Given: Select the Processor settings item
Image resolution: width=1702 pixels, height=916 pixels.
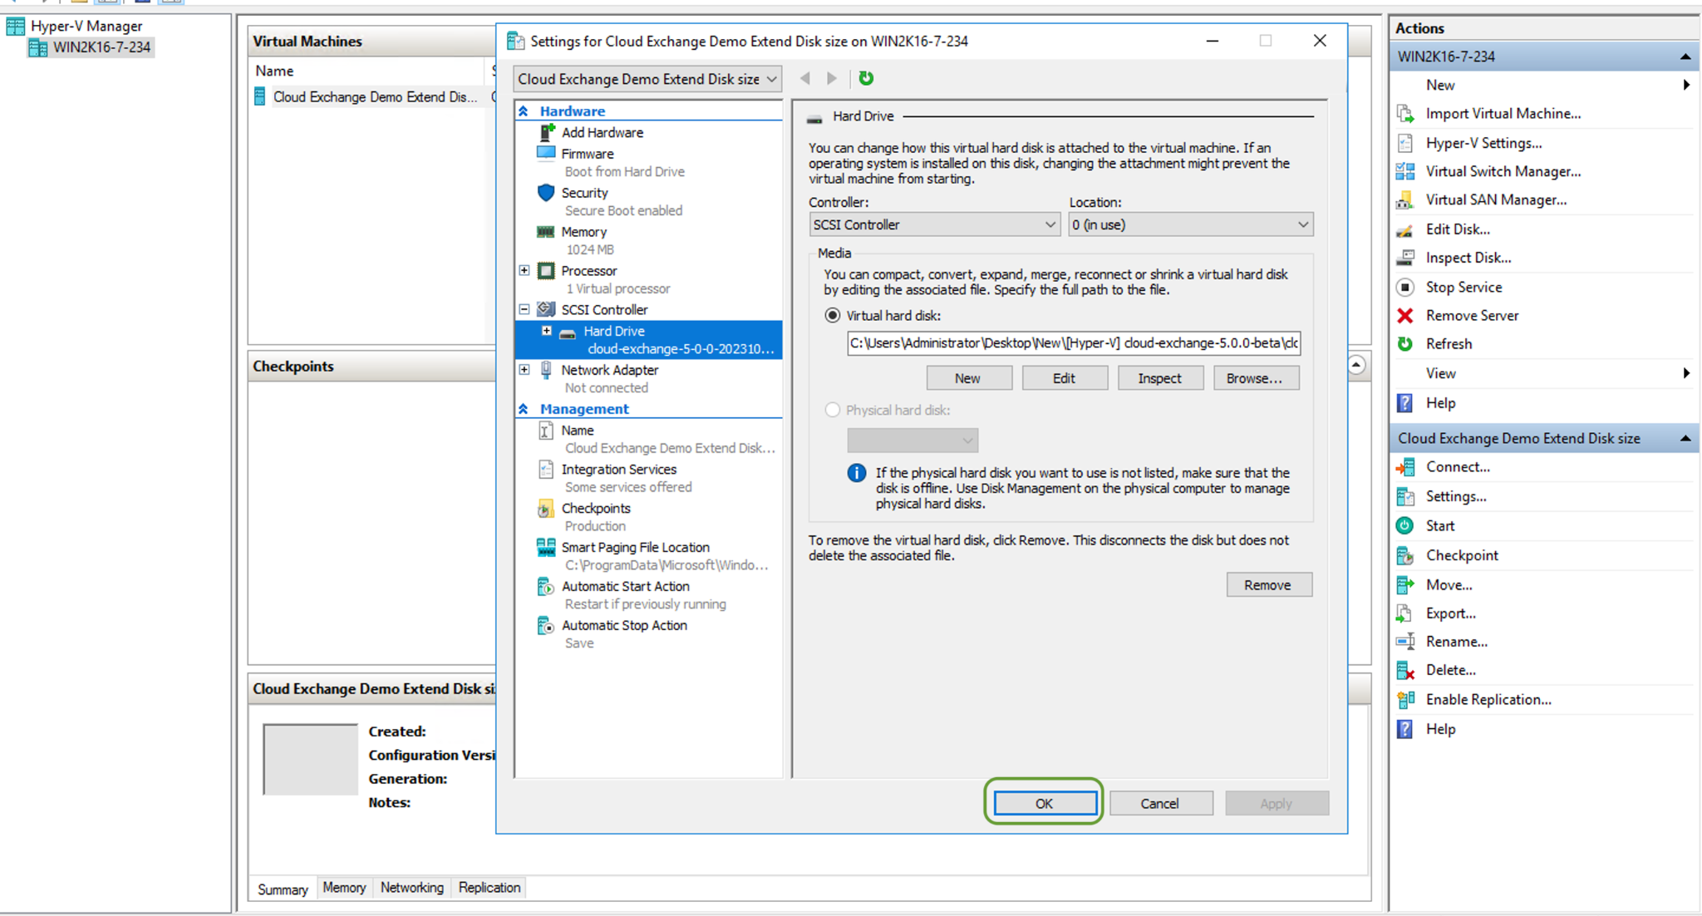Looking at the screenshot, I should [x=588, y=271].
